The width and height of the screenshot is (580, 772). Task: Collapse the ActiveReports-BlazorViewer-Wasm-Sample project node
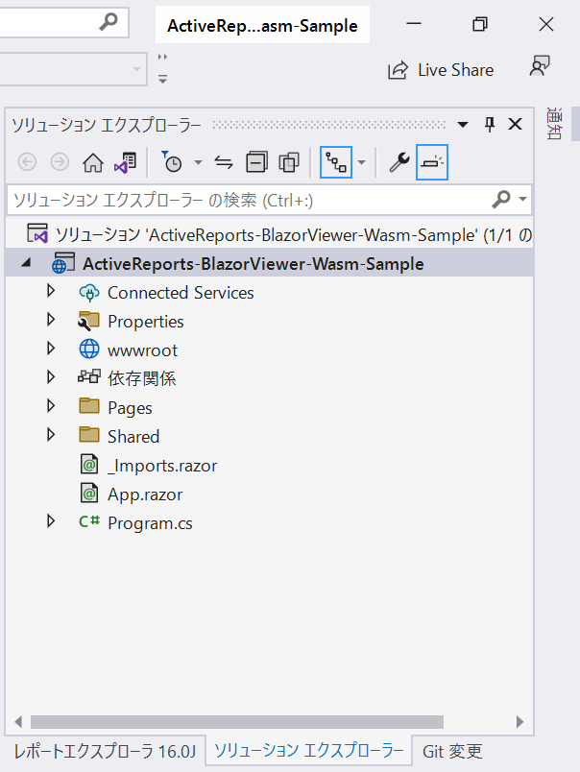tap(26, 263)
